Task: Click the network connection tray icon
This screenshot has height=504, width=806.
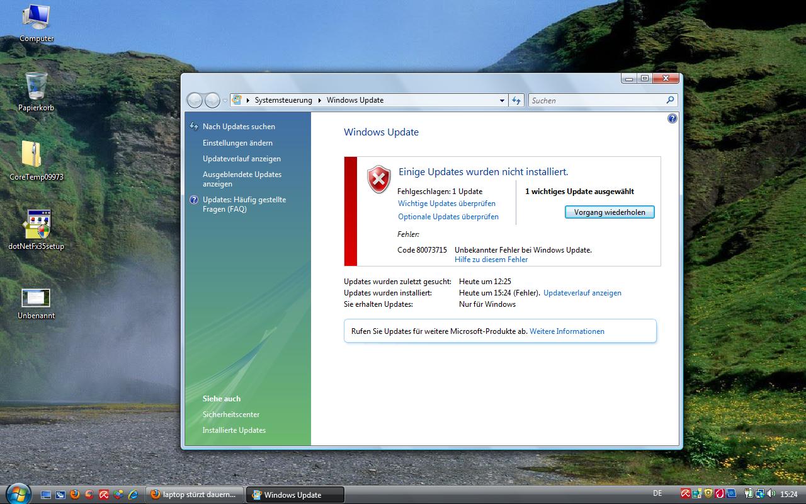Action: 759,493
